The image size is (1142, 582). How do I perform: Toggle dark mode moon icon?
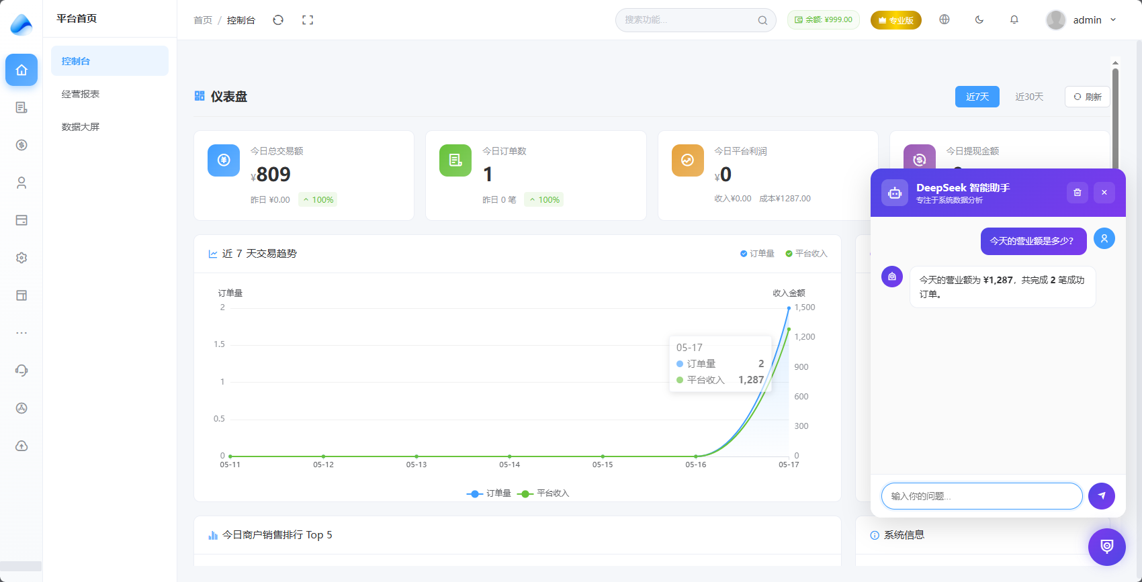(x=979, y=19)
